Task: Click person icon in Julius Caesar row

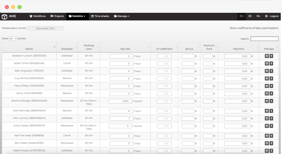Action: (x=271, y=126)
